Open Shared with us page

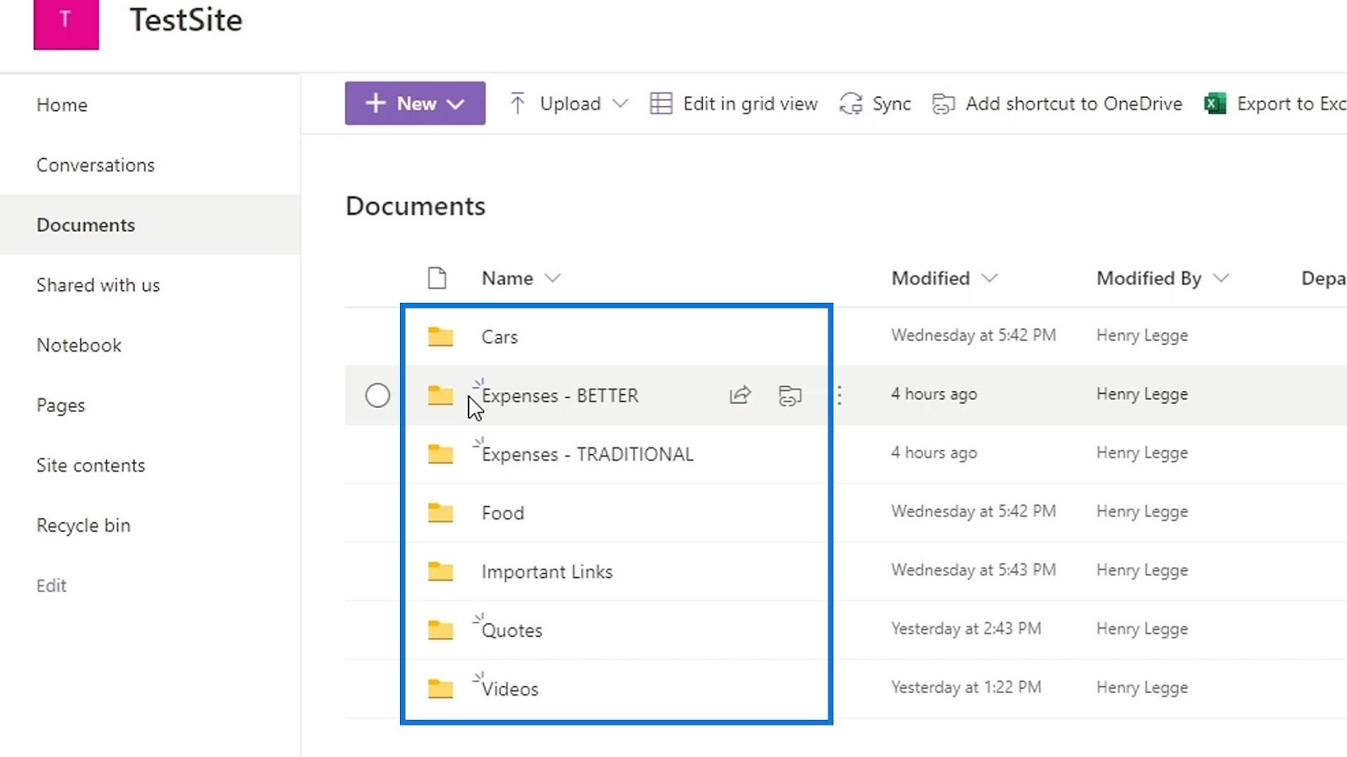click(98, 285)
